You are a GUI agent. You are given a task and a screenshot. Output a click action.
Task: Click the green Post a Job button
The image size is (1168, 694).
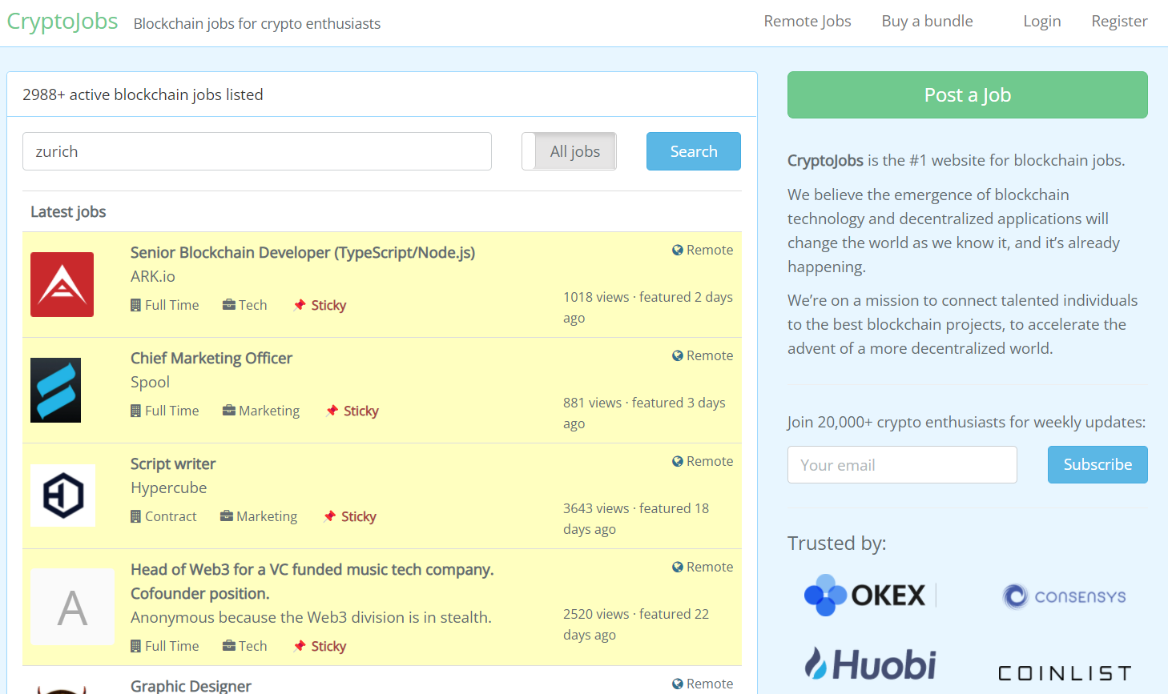point(968,94)
